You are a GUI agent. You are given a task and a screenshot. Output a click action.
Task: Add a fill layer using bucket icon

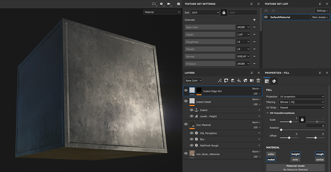[239, 80]
